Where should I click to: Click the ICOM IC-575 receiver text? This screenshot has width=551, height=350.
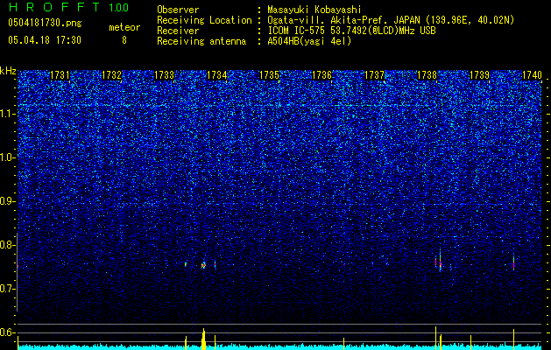coord(351,31)
